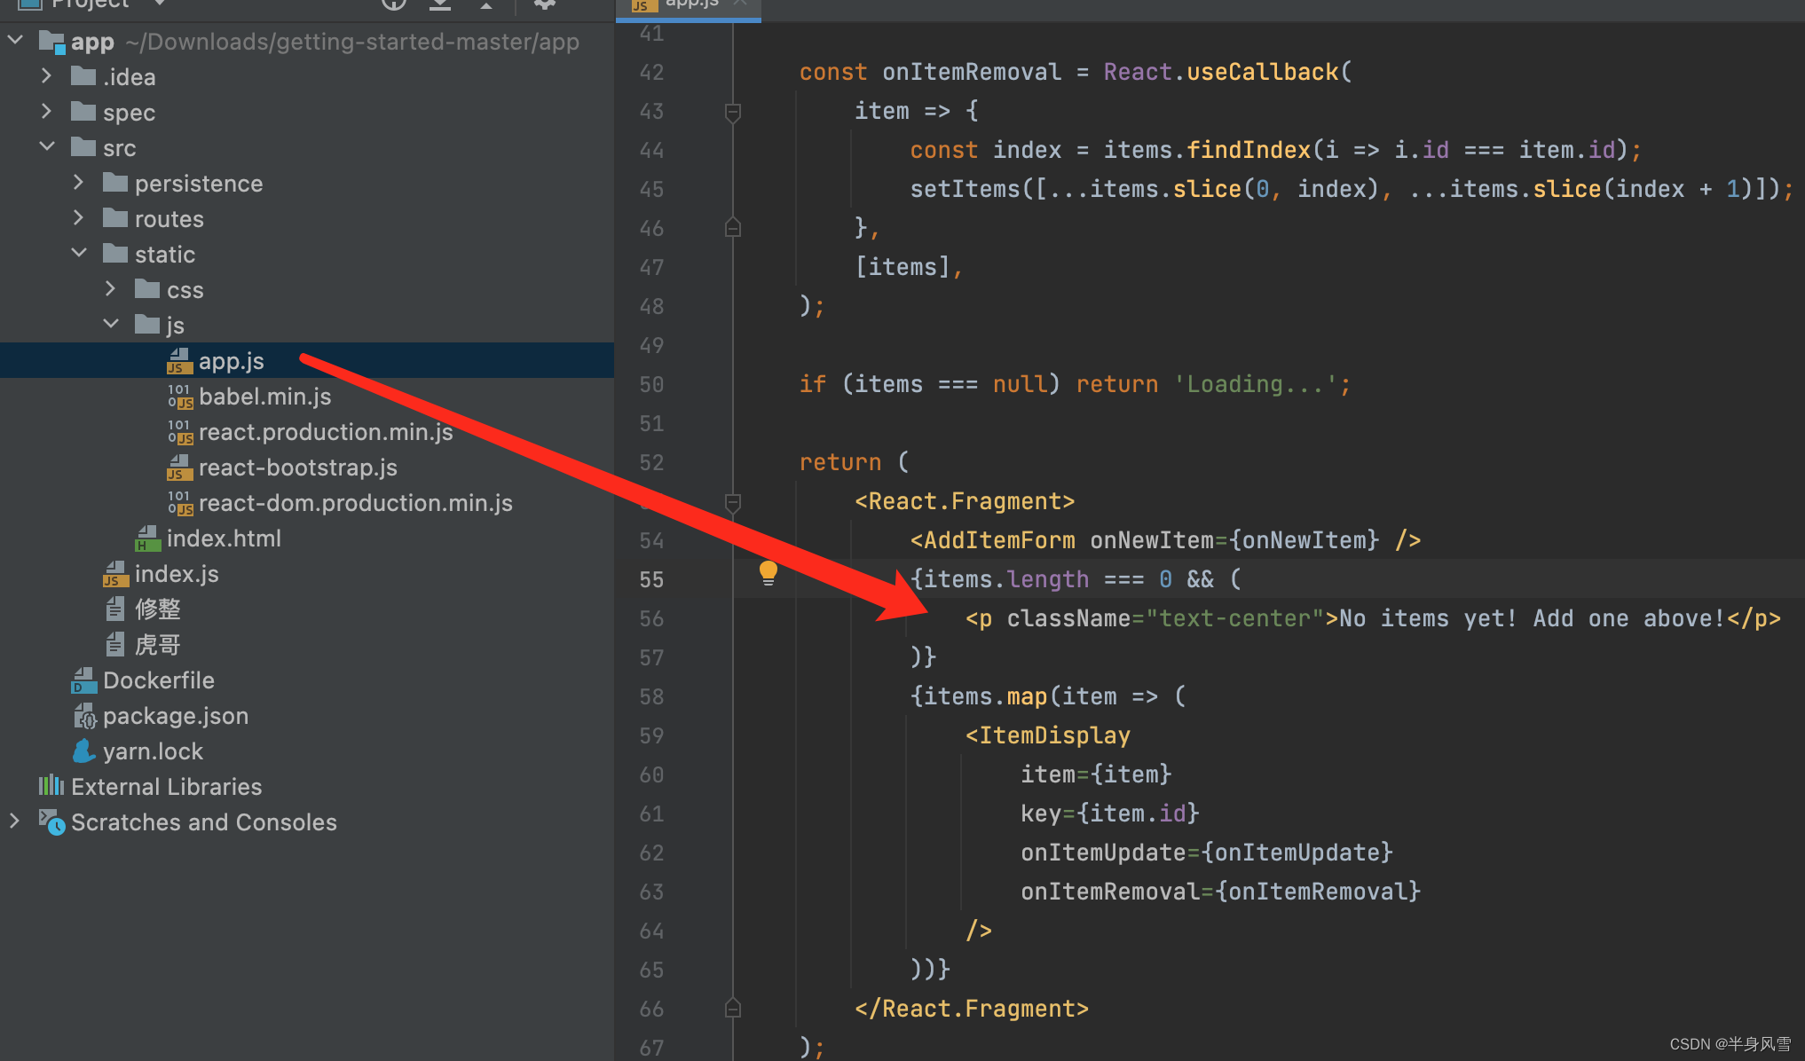Select the spec folder label
This screenshot has width=1805, height=1061.
click(x=130, y=113)
